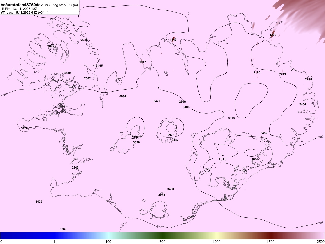Select the value 3452

click(x=264, y=133)
